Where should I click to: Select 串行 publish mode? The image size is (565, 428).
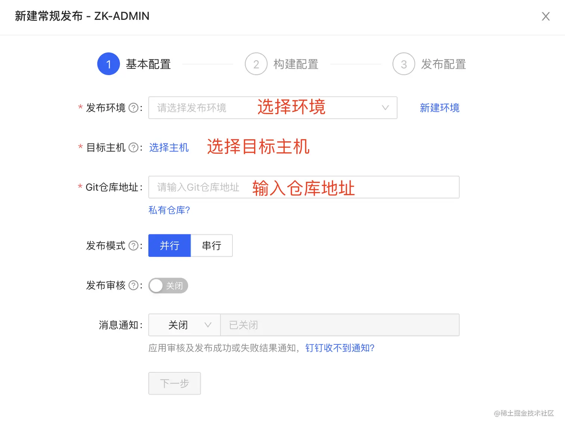[212, 246]
